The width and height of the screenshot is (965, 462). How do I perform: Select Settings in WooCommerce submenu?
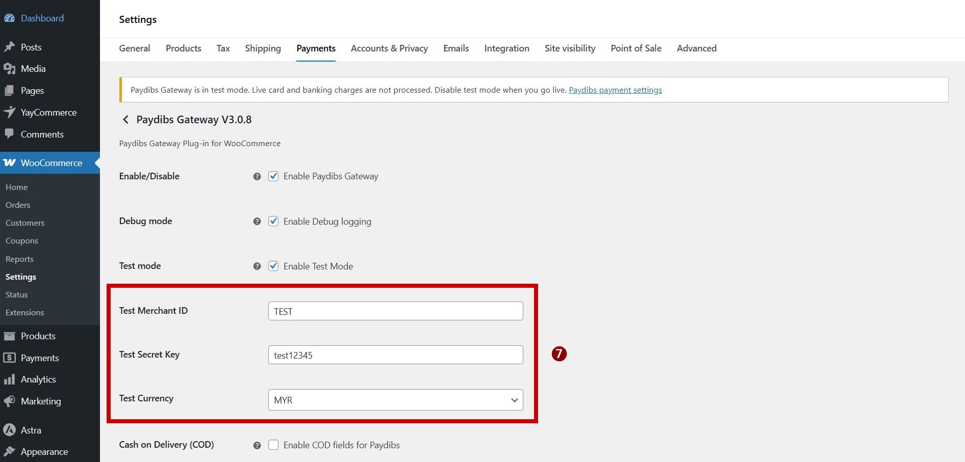(x=21, y=277)
